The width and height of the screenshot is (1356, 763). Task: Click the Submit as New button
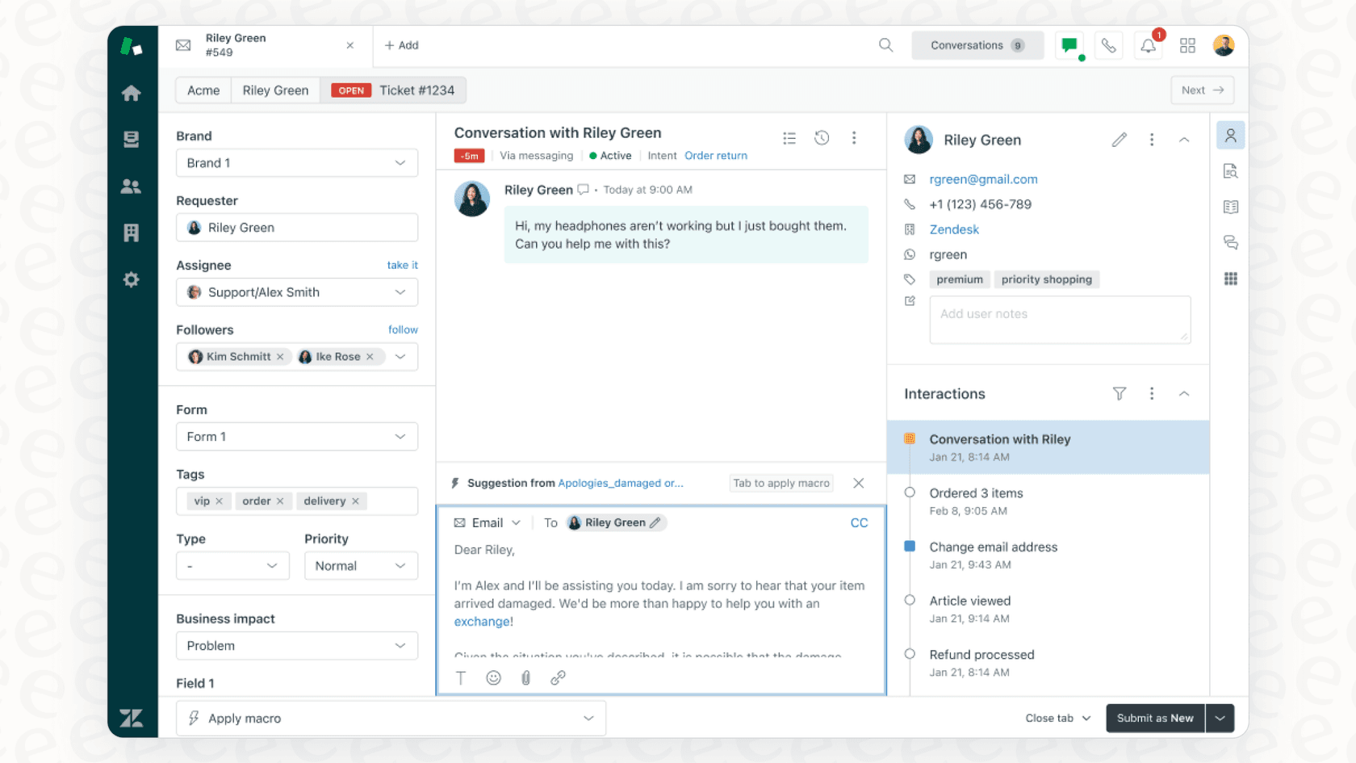[1154, 718]
